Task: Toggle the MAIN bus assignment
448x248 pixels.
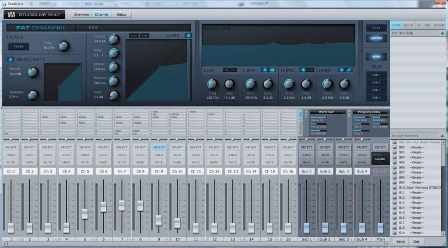Action: pyautogui.click(x=376, y=56)
